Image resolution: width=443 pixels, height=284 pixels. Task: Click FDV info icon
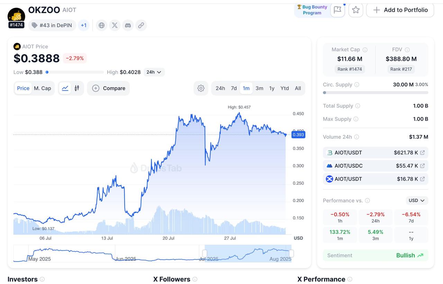407,50
